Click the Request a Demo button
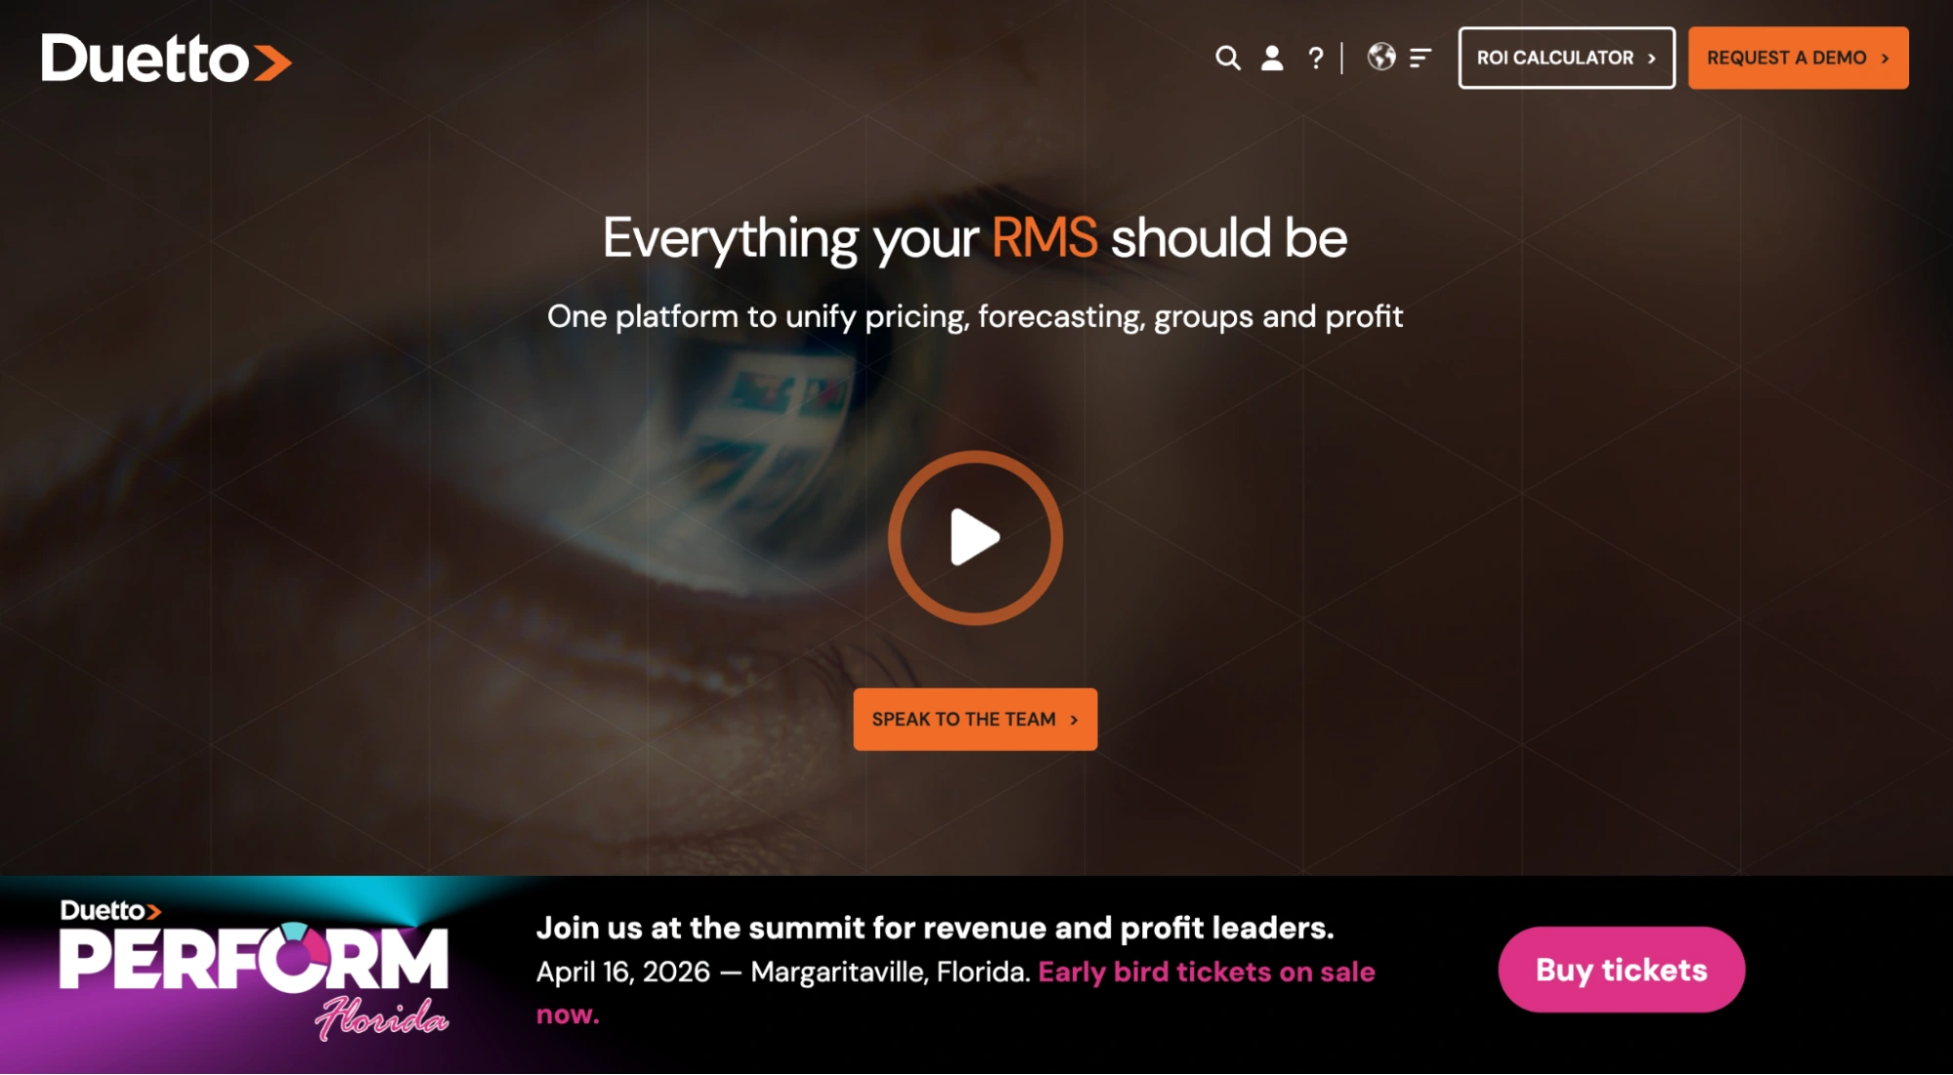 (1798, 58)
